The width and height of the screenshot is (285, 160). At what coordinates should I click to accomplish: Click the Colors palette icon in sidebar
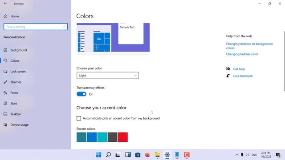pos(5,60)
